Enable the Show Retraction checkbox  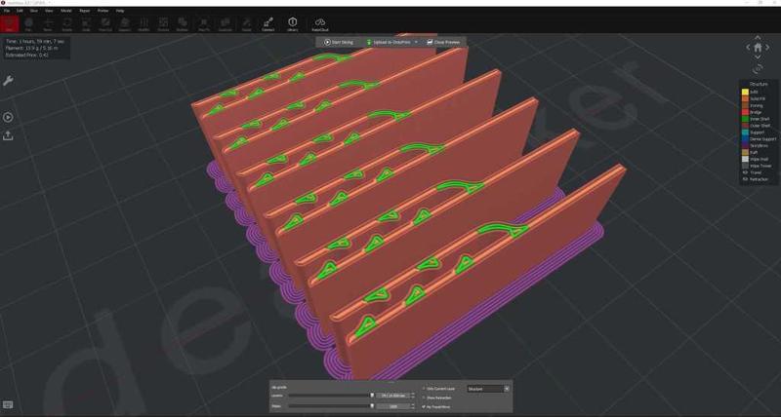coord(424,398)
